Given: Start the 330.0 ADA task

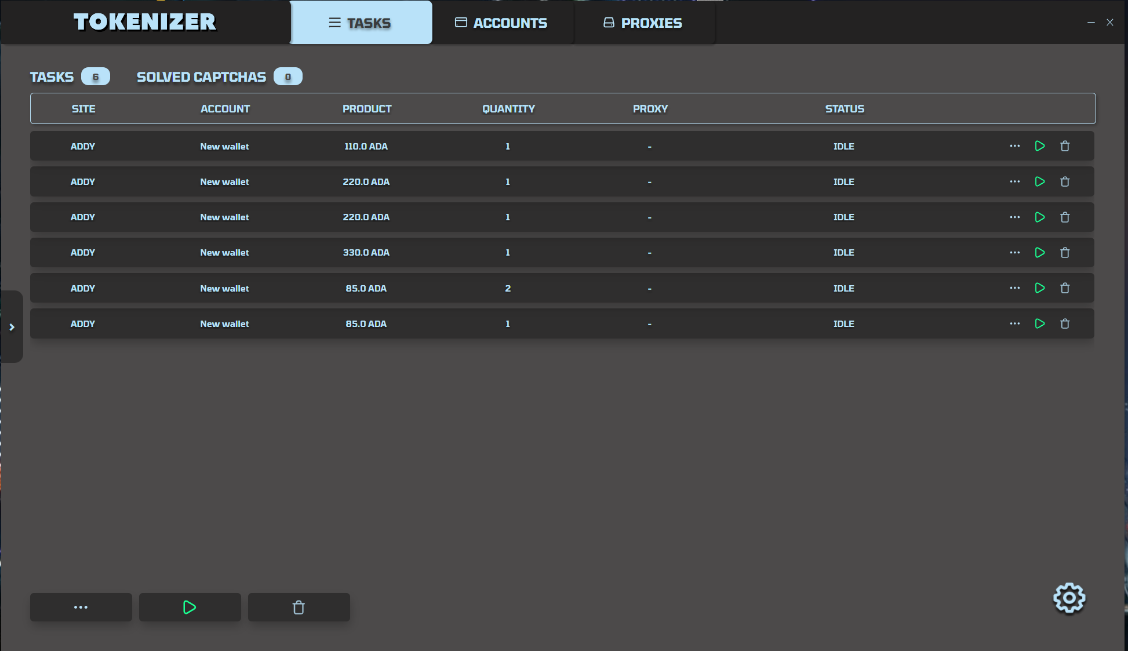Looking at the screenshot, I should click(1040, 253).
